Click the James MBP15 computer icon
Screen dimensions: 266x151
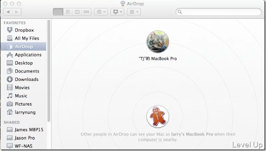[10, 129]
